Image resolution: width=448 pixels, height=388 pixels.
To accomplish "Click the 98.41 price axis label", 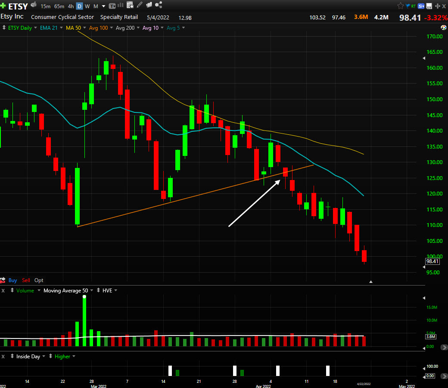I will click(x=432, y=261).
